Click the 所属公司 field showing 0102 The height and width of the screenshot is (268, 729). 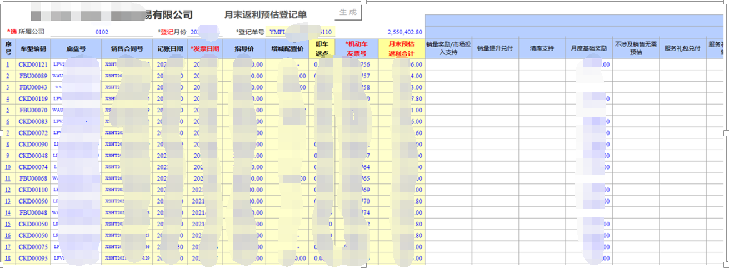tap(102, 32)
